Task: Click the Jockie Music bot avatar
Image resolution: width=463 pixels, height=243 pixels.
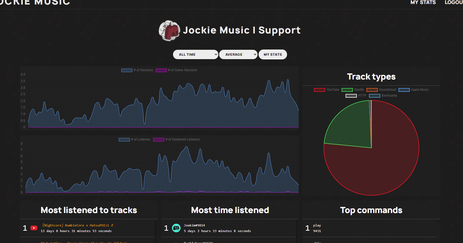Action: pyautogui.click(x=169, y=31)
